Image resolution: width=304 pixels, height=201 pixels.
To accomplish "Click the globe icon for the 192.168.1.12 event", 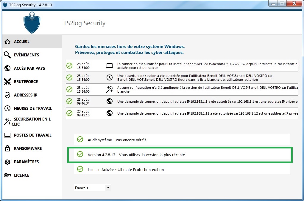I will tap(110, 113).
